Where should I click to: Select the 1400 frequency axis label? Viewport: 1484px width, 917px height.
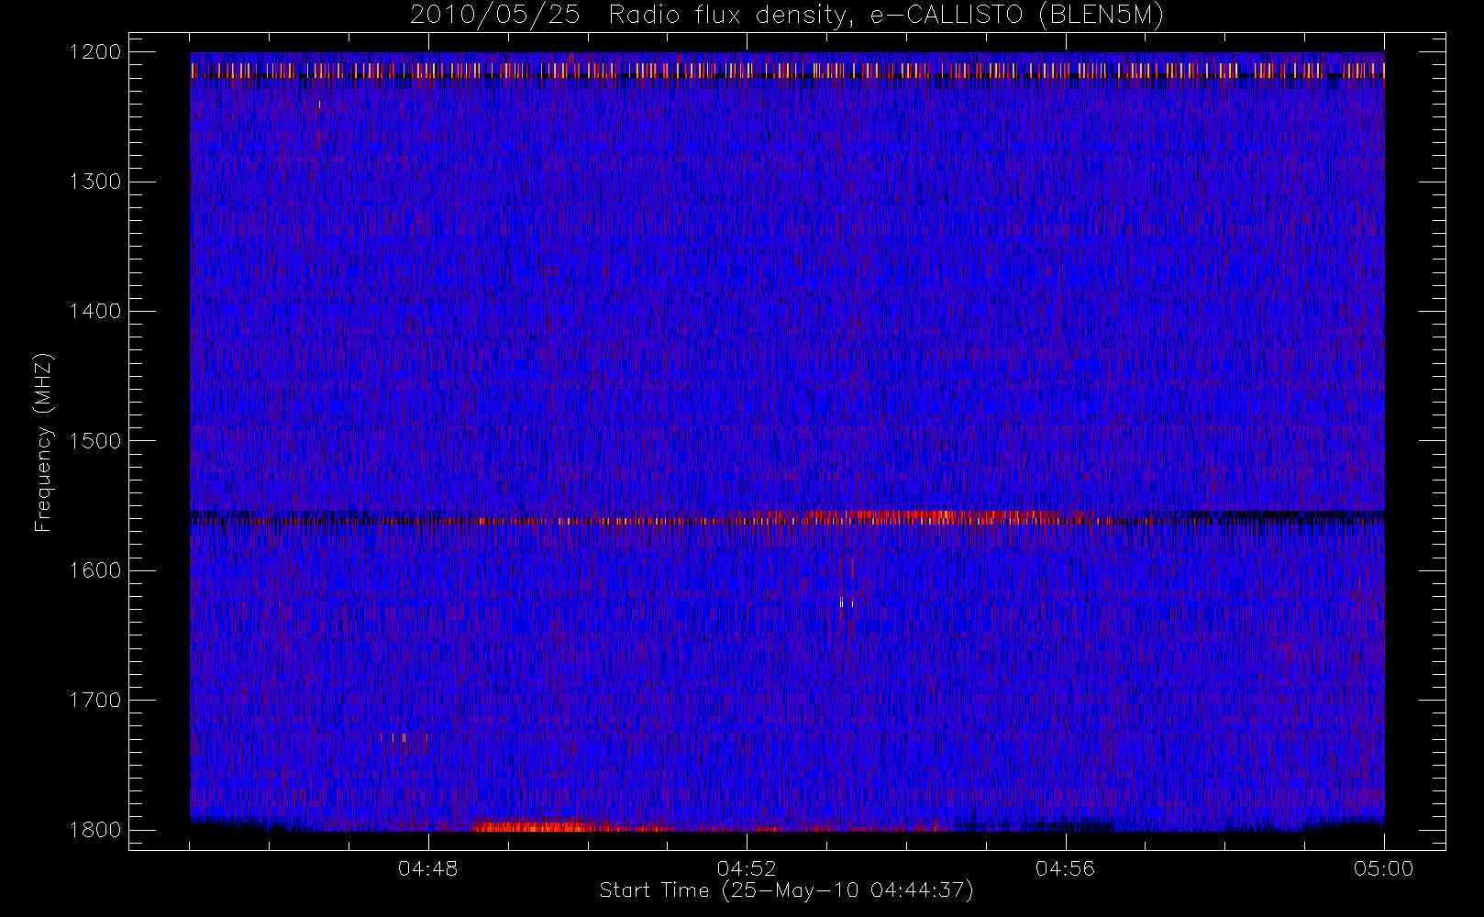tap(95, 311)
